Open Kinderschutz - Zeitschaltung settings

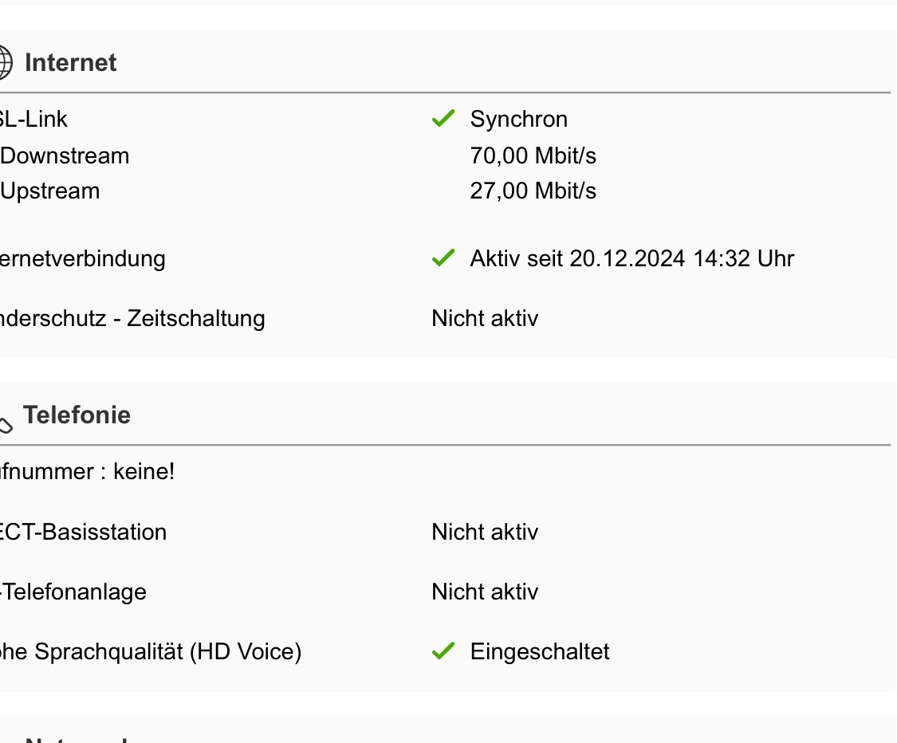132,318
